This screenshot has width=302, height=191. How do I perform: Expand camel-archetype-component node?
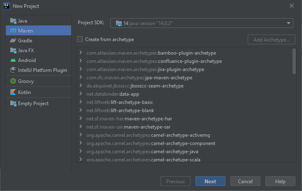81,143
